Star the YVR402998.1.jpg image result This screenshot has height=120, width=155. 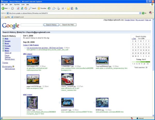tap(60, 60)
